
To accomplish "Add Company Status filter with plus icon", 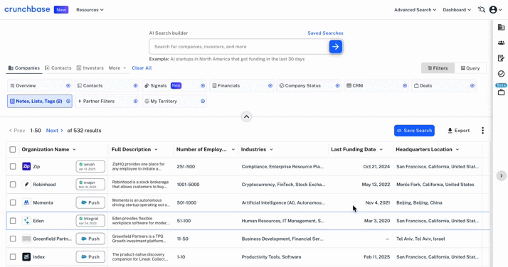I will (337, 86).
